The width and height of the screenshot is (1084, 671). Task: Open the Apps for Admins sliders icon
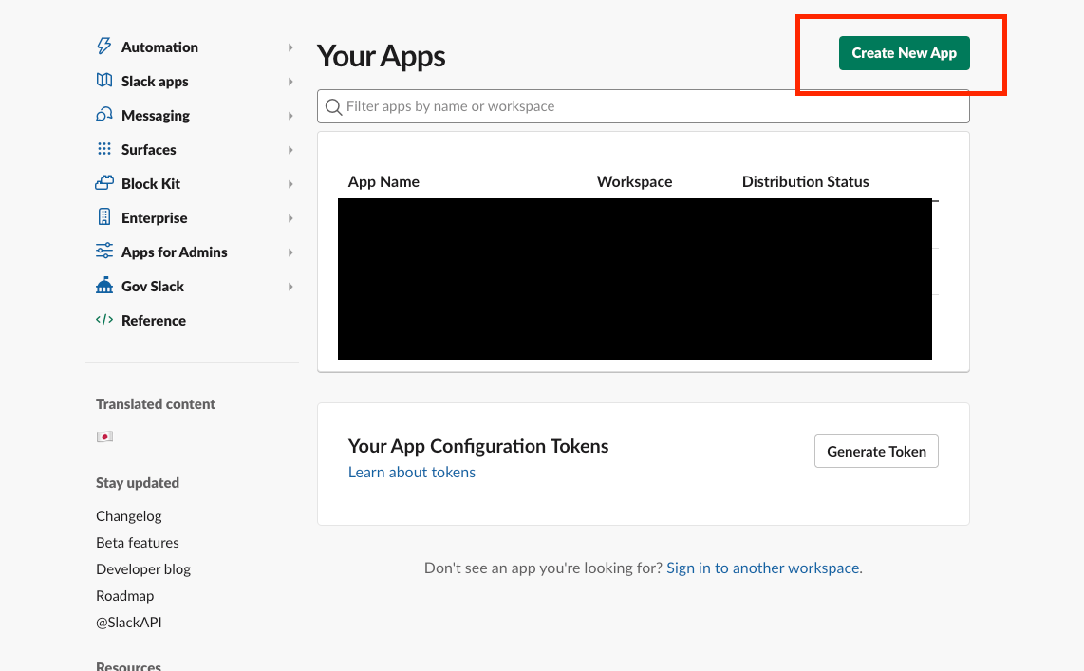(103, 252)
